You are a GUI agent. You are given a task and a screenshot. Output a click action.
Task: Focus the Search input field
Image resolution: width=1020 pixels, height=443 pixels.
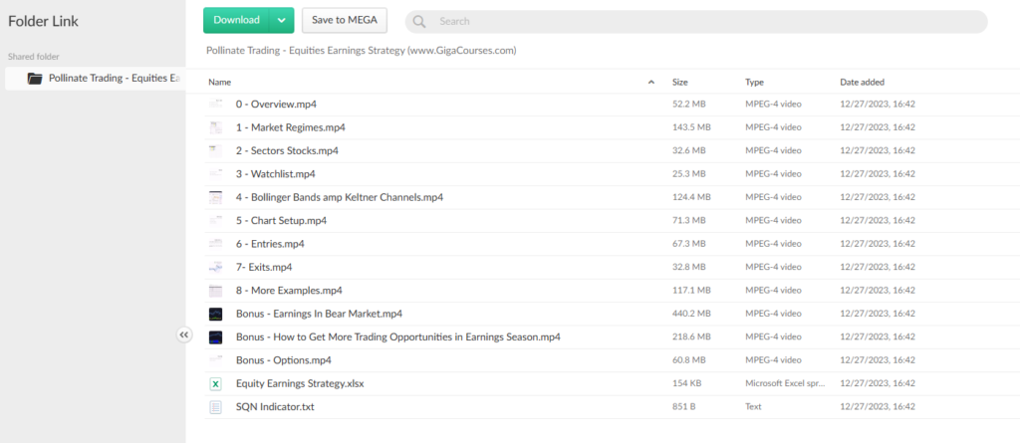697,21
